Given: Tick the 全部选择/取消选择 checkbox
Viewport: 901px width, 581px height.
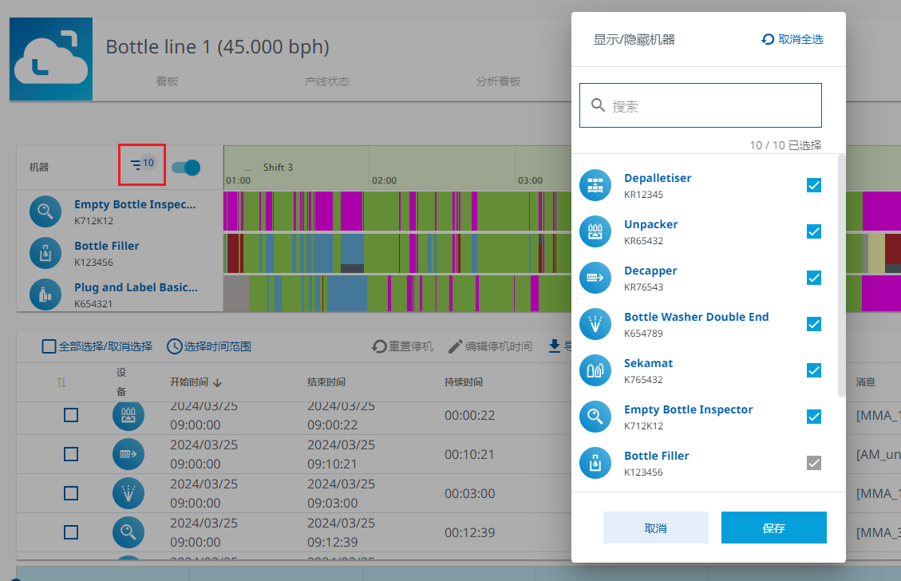Looking at the screenshot, I should click(49, 346).
